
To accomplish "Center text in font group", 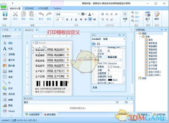I will [86, 19].
